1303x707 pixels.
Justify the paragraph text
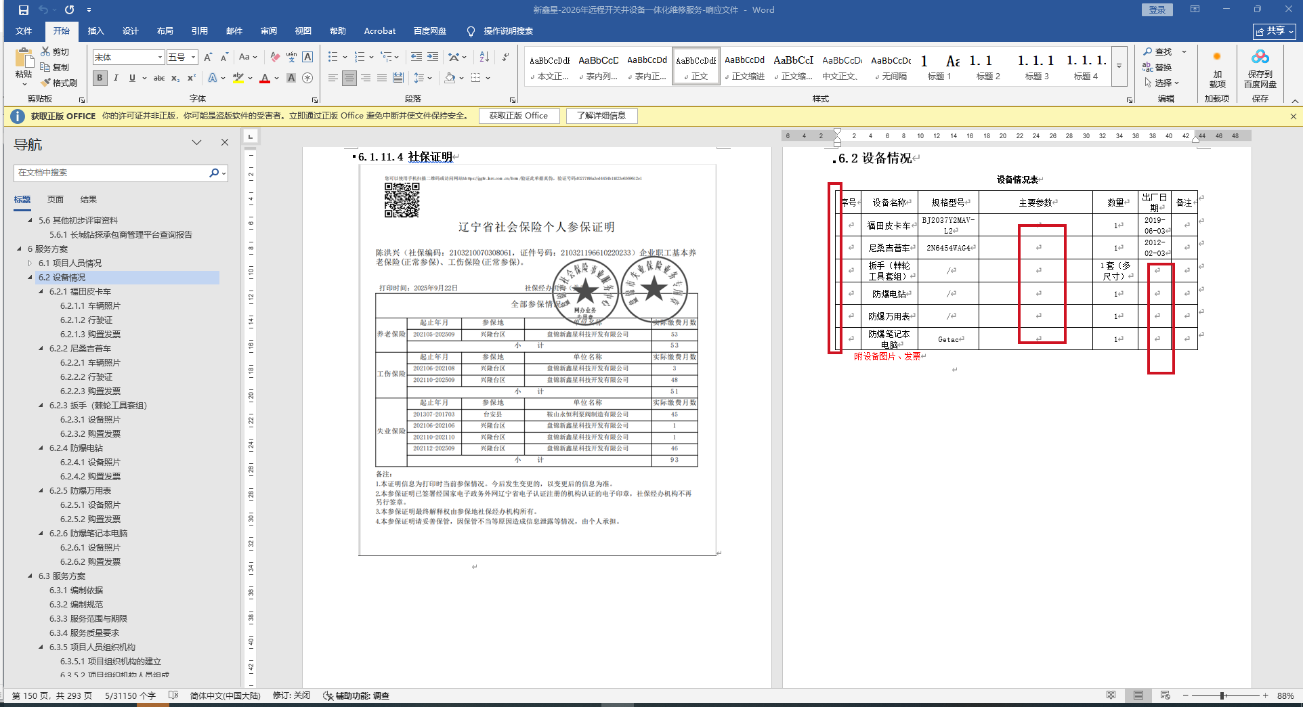(382, 78)
